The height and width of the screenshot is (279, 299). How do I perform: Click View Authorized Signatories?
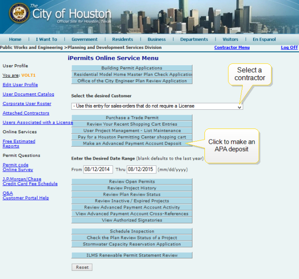[132, 220]
